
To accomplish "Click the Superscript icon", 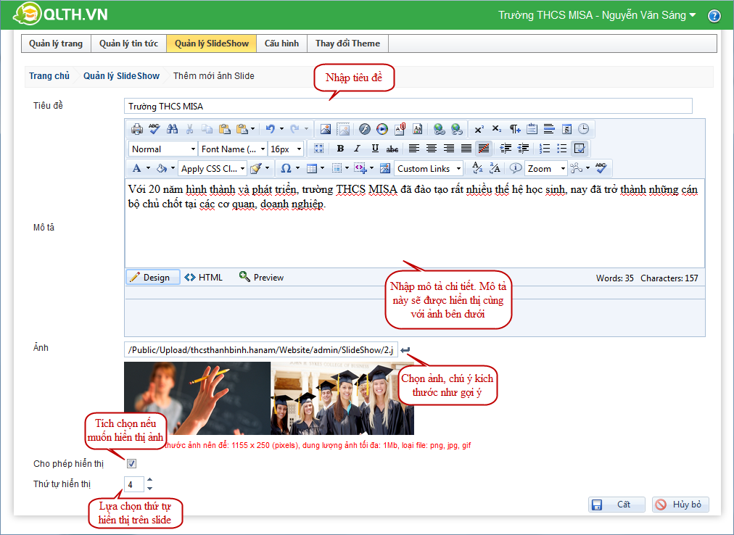I will [479, 129].
